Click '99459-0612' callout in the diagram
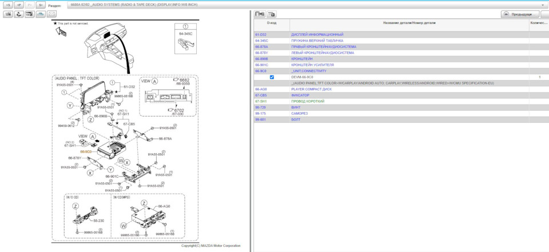549x252 pixels. click(66, 126)
